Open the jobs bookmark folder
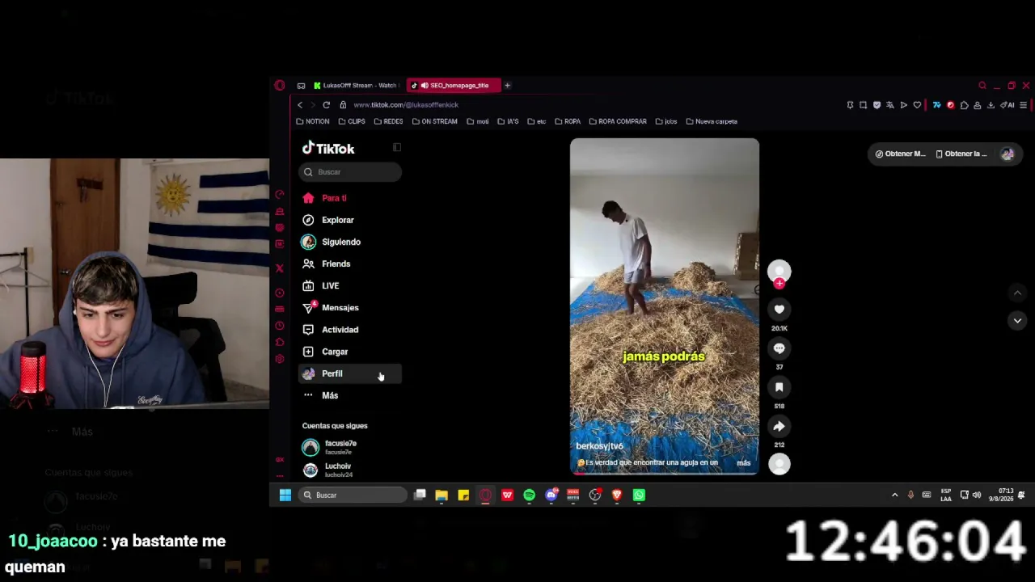This screenshot has width=1035, height=582. tap(666, 121)
